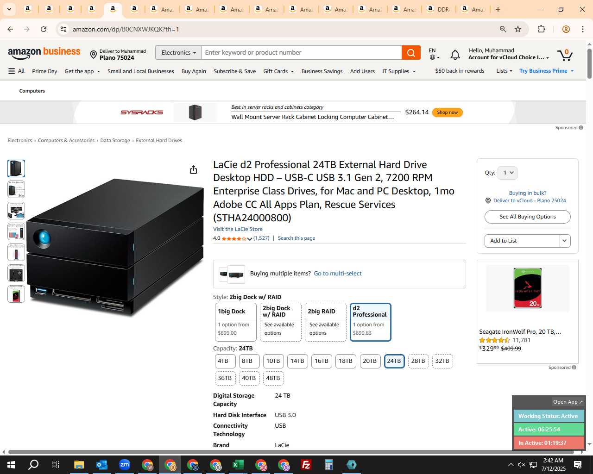Go back with browser back arrow
Viewport: 593px width, 474px height.
tap(10, 29)
